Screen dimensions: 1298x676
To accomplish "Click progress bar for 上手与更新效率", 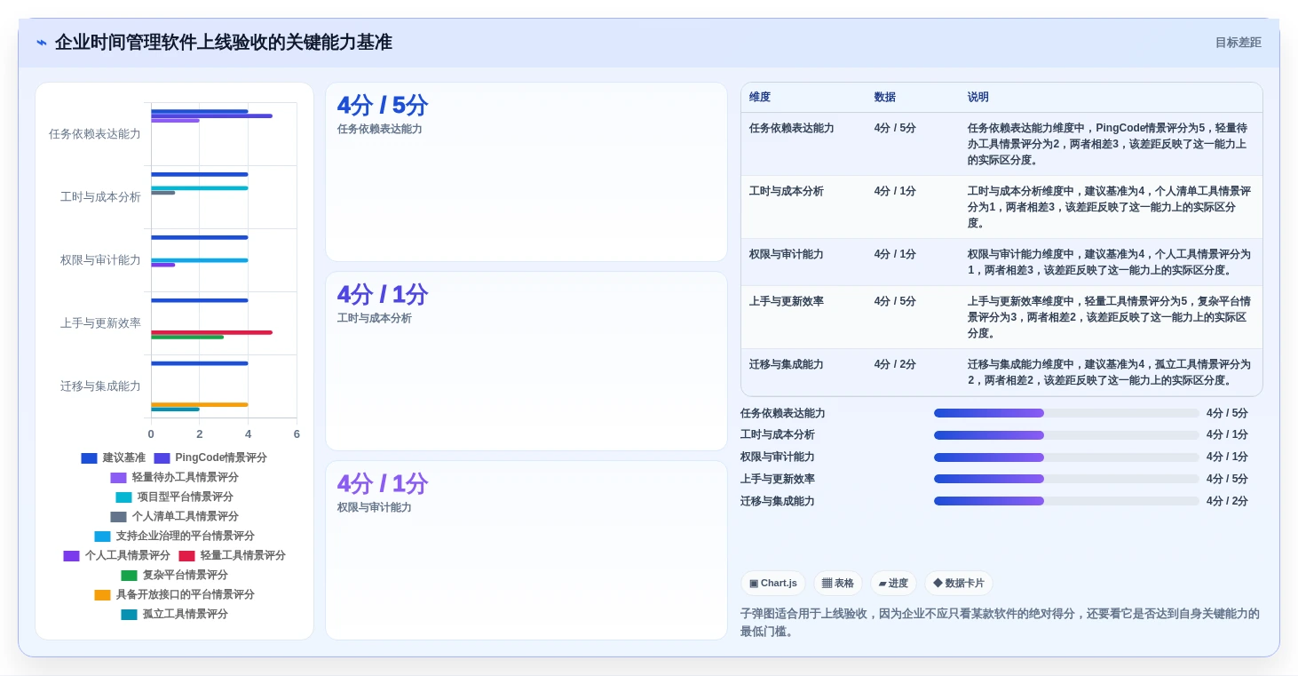I will (x=1066, y=479).
